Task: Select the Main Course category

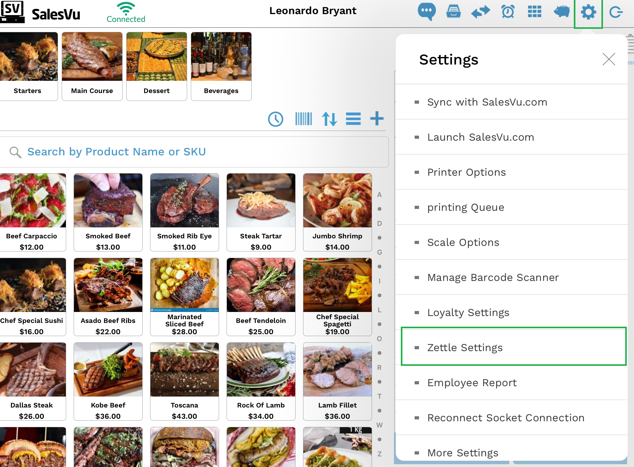Action: (x=92, y=66)
